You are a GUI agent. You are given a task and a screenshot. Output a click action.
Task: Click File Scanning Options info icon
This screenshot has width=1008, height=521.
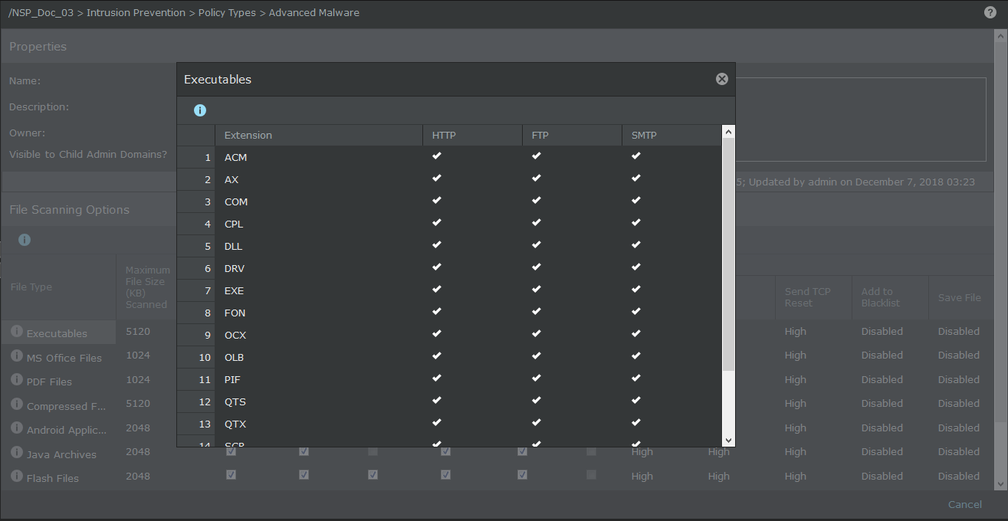pyautogui.click(x=25, y=240)
